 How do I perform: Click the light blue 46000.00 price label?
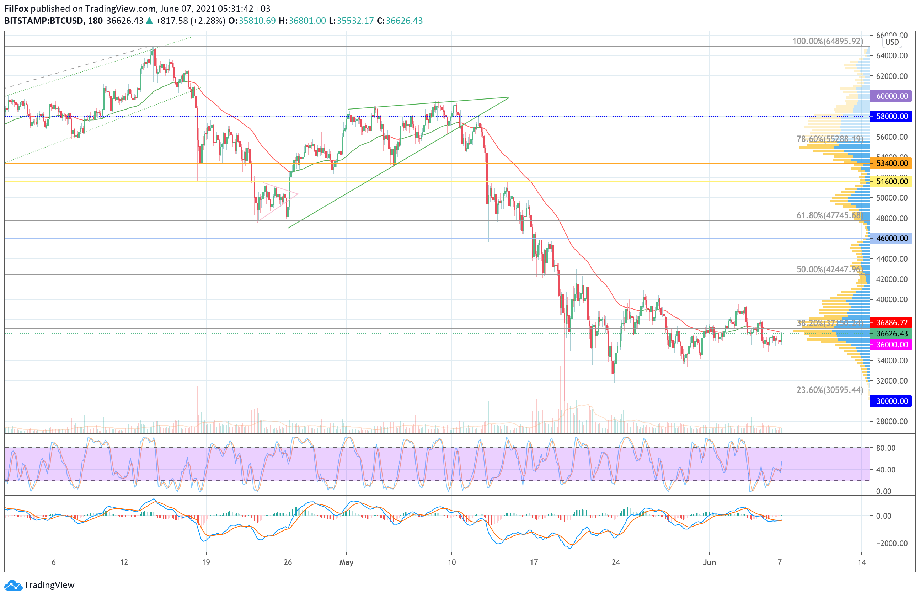[x=891, y=239]
